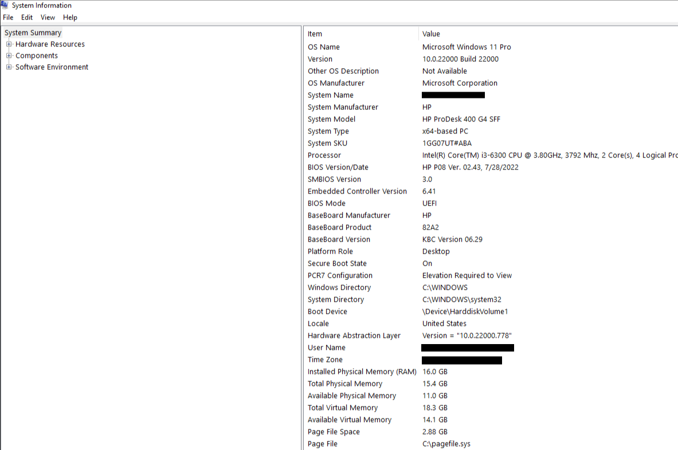678x450 pixels.
Task: Click the x64-based PC value
Action: pyautogui.click(x=445, y=131)
